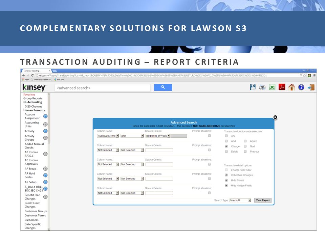
Task: Click the browser address bar URL
Action: (x=153, y=75)
